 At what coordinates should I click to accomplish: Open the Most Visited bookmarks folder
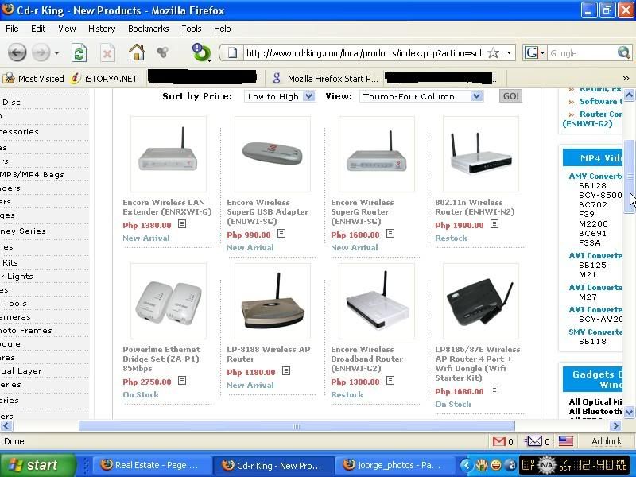pos(33,78)
